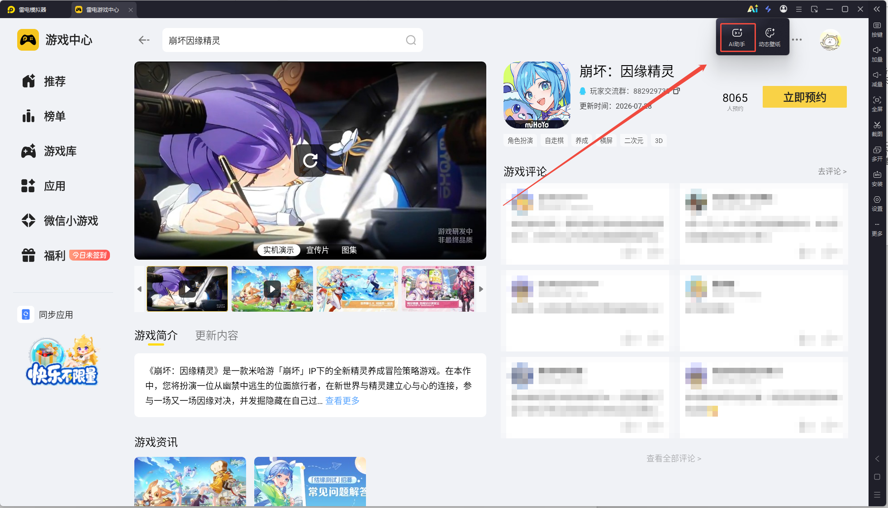Select the 实机演示 media tab
This screenshot has height=508, width=888.
coord(279,250)
